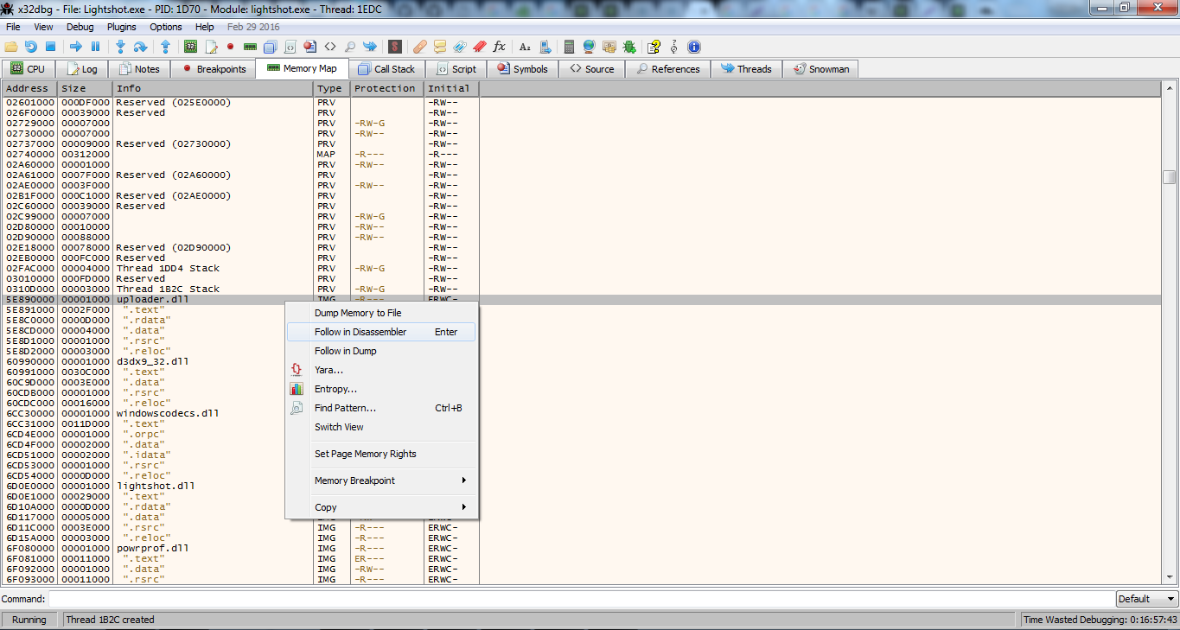Pause execution from the toolbar
Screen dimensions: 1180x630
pos(95,47)
